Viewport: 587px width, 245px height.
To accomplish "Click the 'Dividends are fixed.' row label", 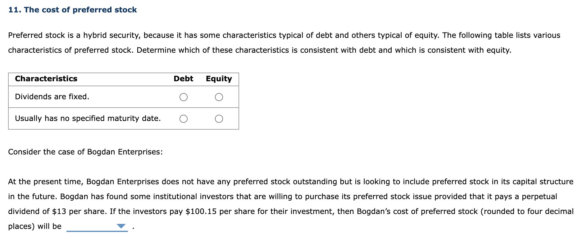I will (x=52, y=97).
